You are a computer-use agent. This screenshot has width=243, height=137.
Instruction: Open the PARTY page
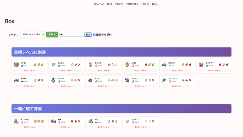pos(119,4)
